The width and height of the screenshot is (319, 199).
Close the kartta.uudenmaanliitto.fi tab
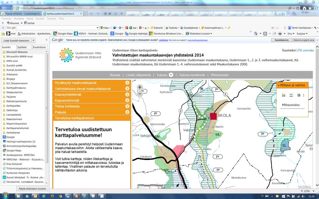(81, 14)
